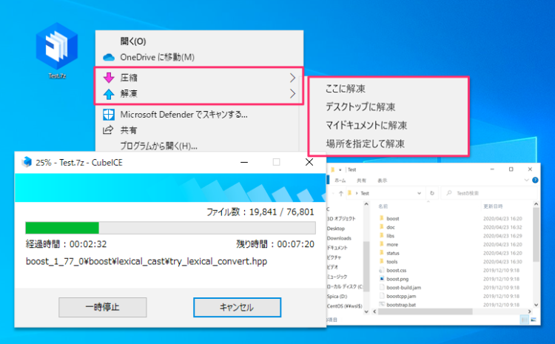Sort by 更新日時 column header
The height and width of the screenshot is (344, 555).
[x=493, y=206]
